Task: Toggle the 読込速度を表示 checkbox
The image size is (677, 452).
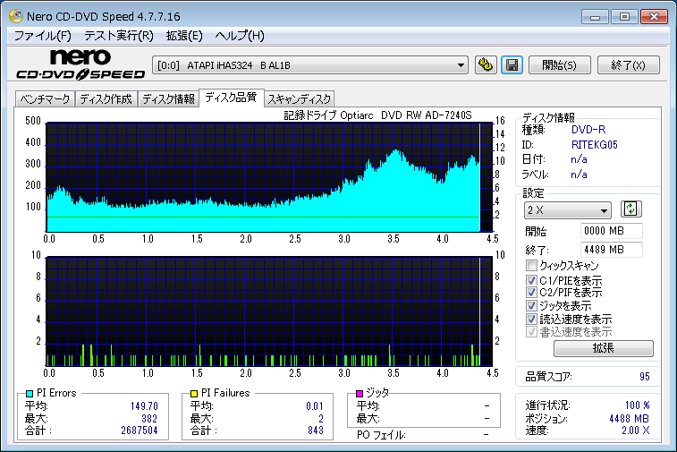Action: [531, 319]
